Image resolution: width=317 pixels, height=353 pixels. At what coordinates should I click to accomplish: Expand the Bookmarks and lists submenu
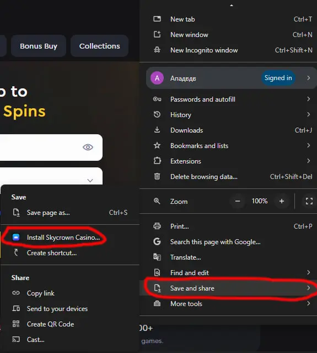[309, 145]
